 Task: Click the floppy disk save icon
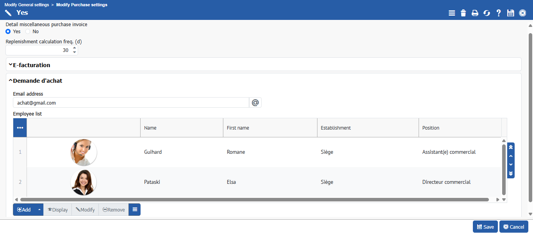click(x=510, y=13)
